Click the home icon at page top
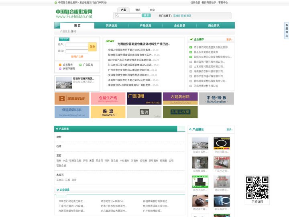289x217 pixels. coord(56,2)
